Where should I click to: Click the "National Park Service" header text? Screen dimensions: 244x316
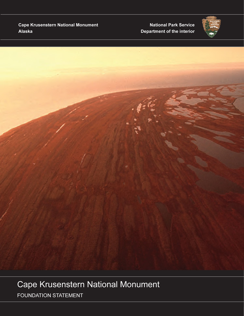172,25
